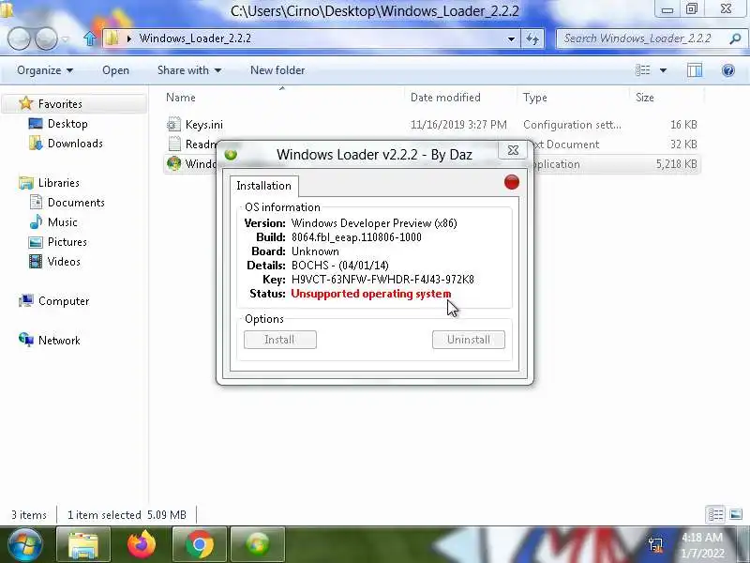Click the Explorer Forward navigation arrow

click(x=46, y=38)
